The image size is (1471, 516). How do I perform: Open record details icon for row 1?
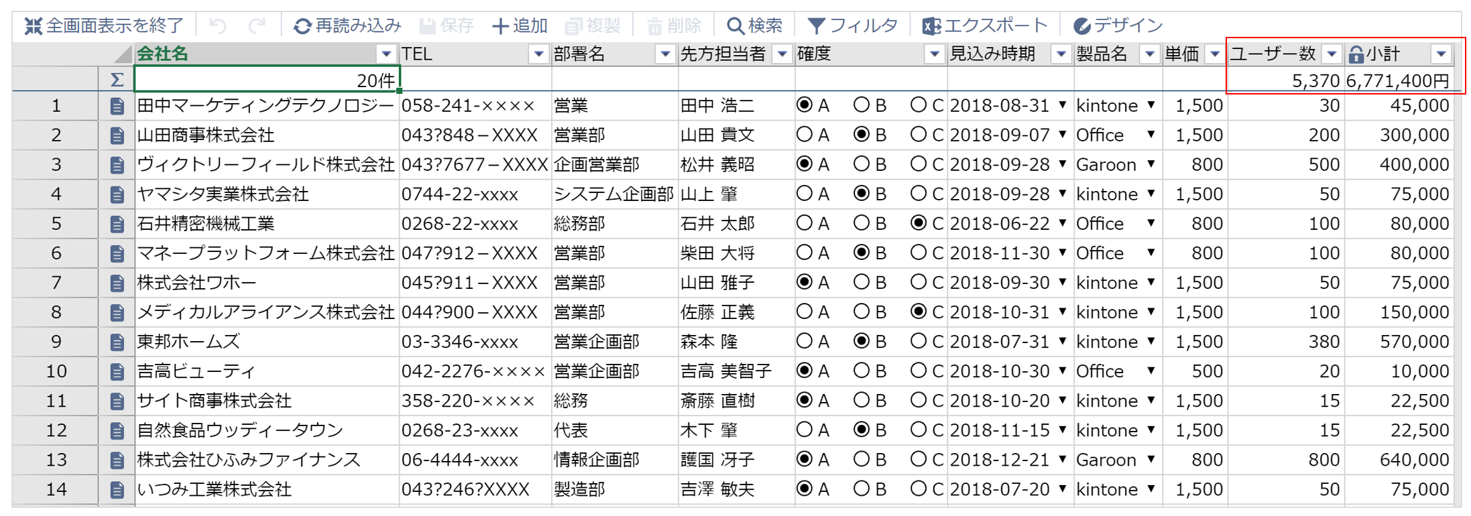pos(117,106)
